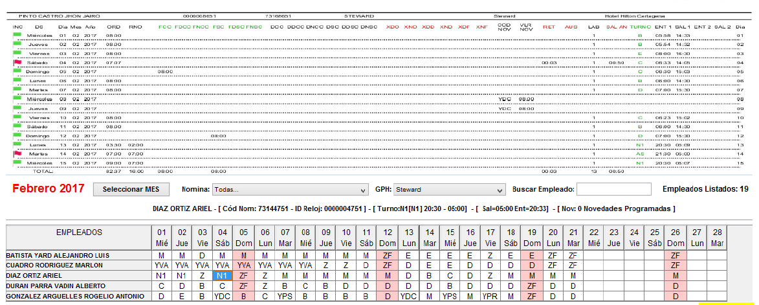This screenshot has width=759, height=305.
Task: Expand the GPH dropdown set to Steward
Action: pos(448,190)
